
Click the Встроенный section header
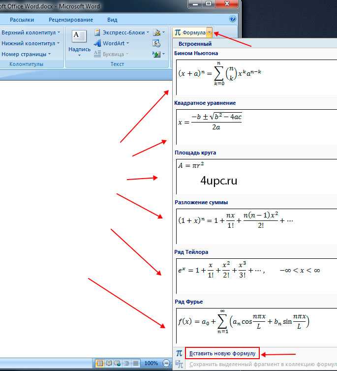point(195,44)
